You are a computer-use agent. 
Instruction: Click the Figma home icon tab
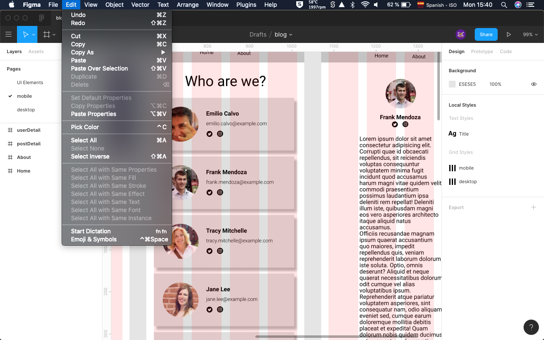pos(42,18)
